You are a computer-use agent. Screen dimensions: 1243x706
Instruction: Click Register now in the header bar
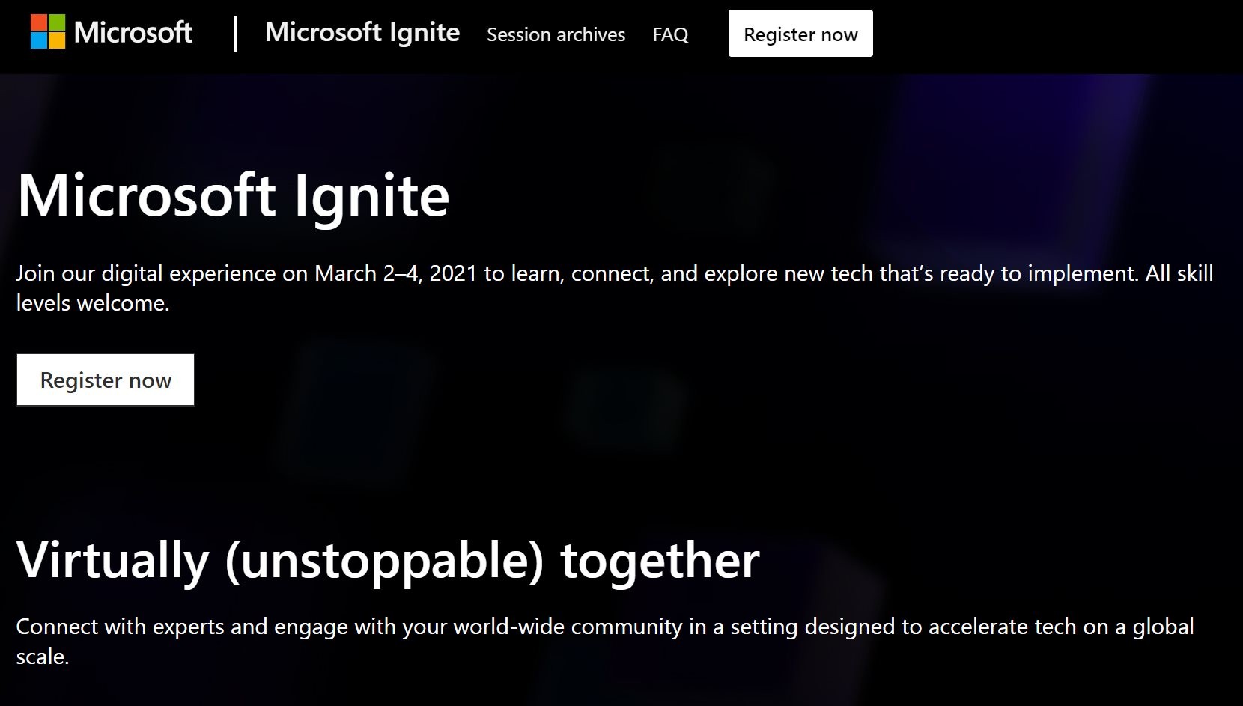click(800, 34)
